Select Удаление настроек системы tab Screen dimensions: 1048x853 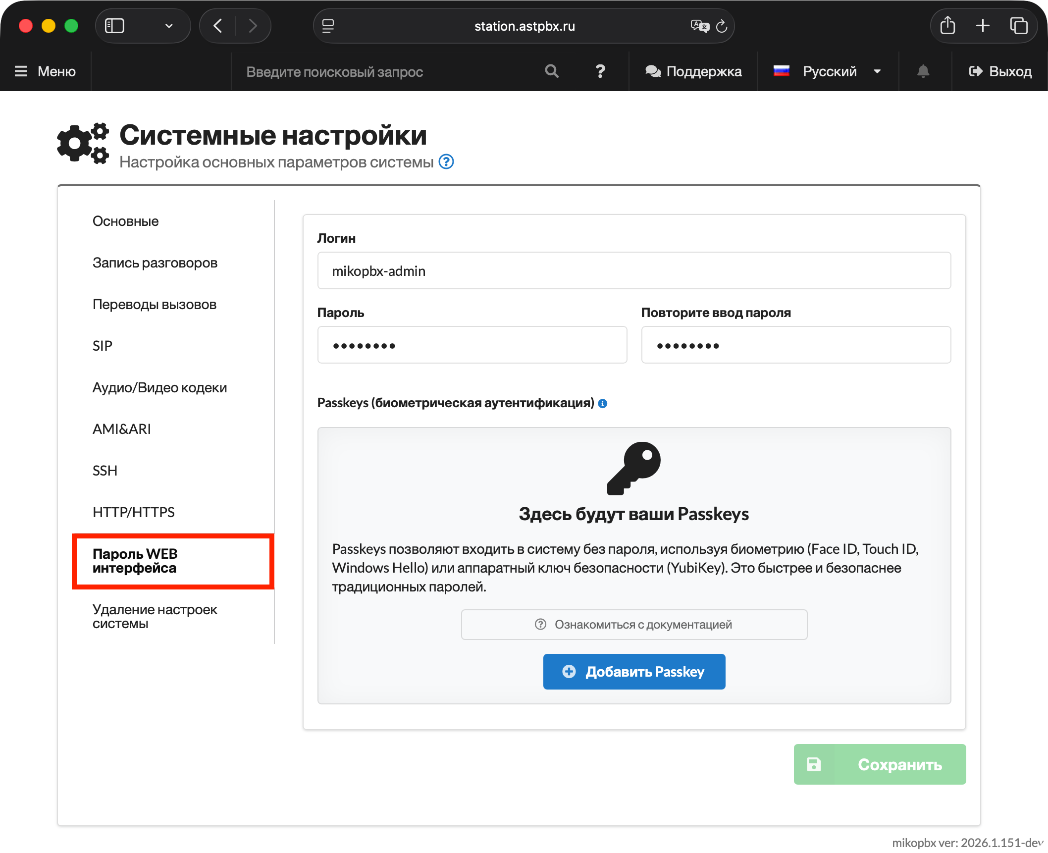click(155, 616)
